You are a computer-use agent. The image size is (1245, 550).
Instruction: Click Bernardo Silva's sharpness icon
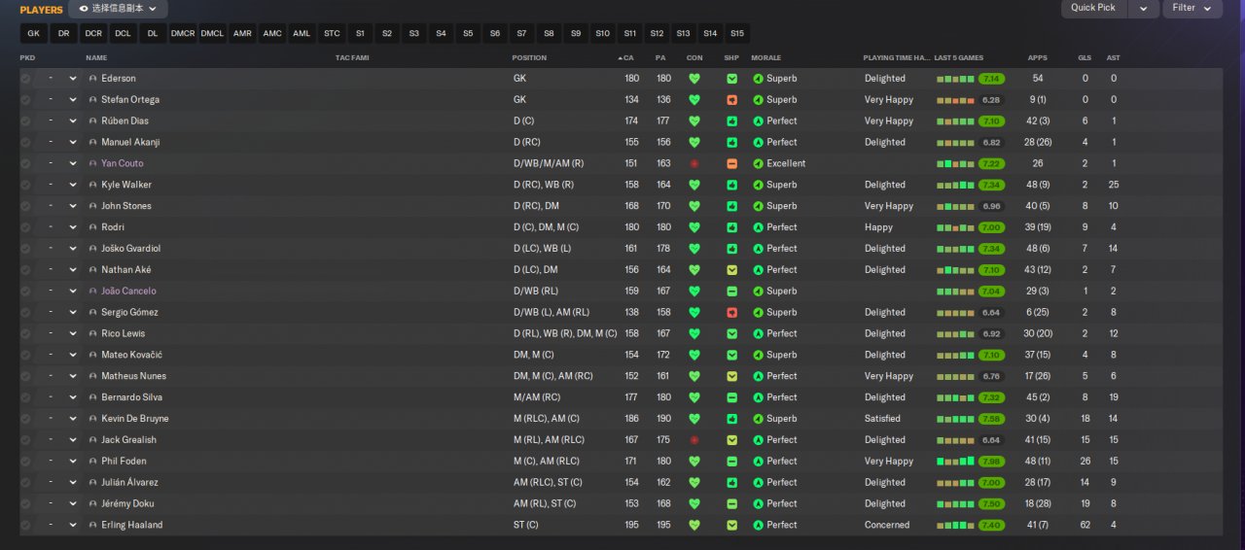tap(731, 397)
